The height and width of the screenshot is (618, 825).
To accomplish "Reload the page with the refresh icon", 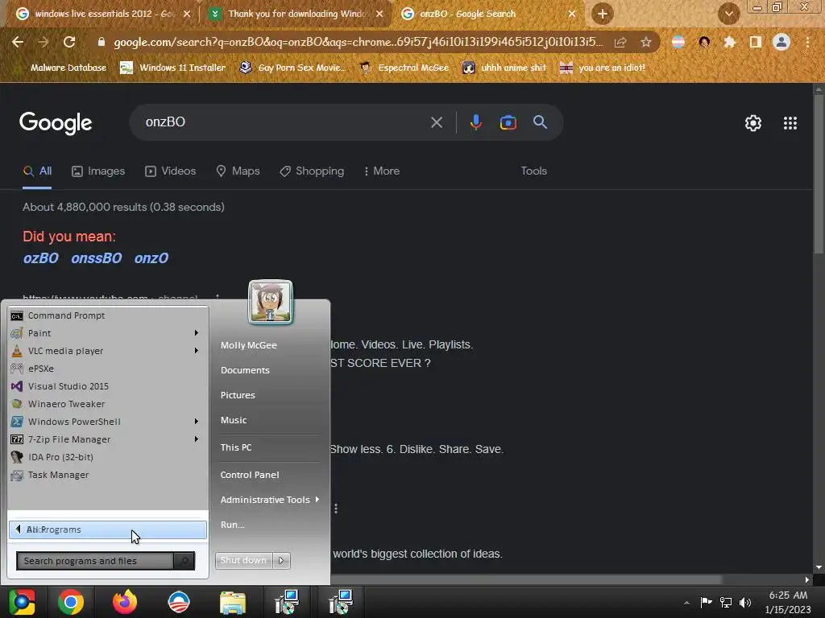I will [x=69, y=42].
